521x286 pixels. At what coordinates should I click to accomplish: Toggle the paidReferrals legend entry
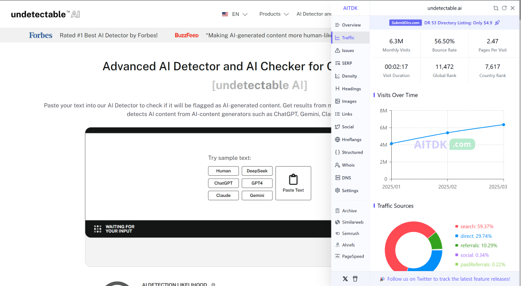480,264
